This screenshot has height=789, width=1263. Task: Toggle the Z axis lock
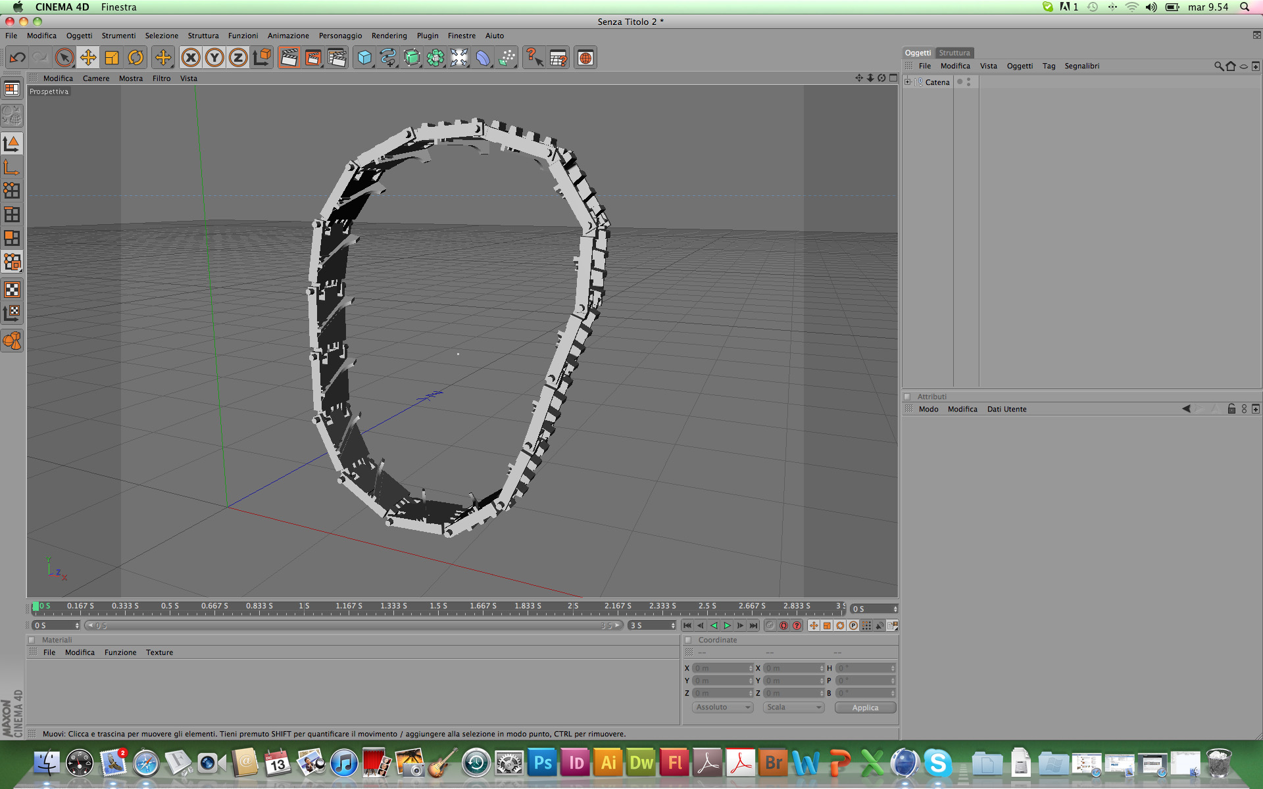pyautogui.click(x=238, y=58)
